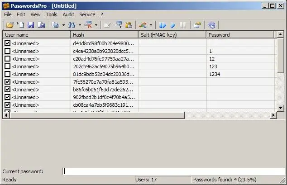Click the horizontal scrollbar right arrow
Viewport: 287px width, 185px height.
[x=273, y=115]
